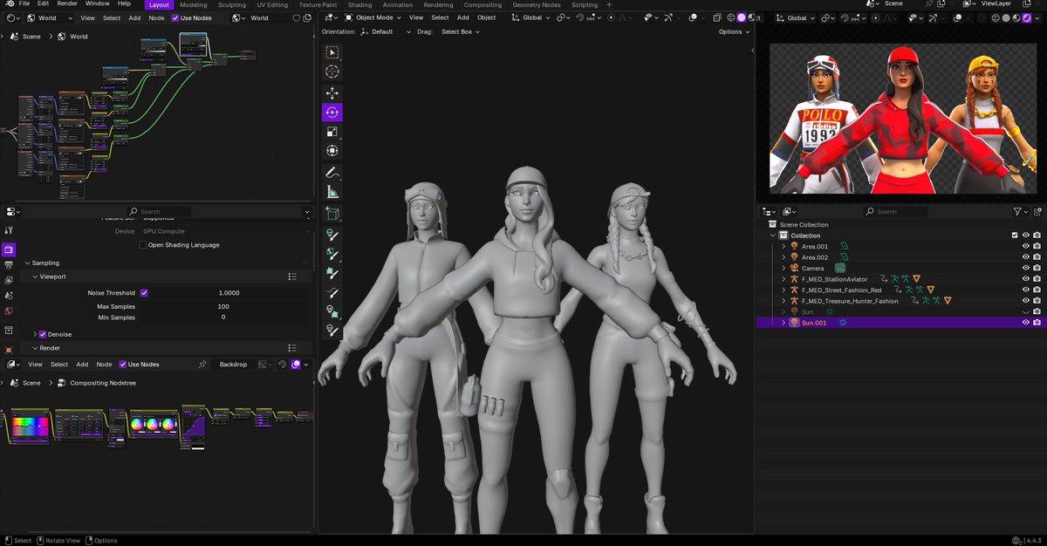Select the 3D Cursor tool
1047x546 pixels.
[332, 72]
